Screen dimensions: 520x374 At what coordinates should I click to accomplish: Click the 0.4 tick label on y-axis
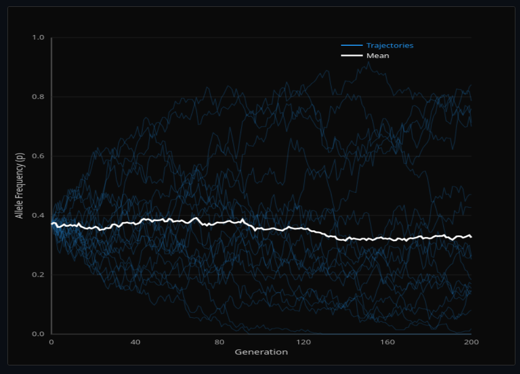pos(38,215)
